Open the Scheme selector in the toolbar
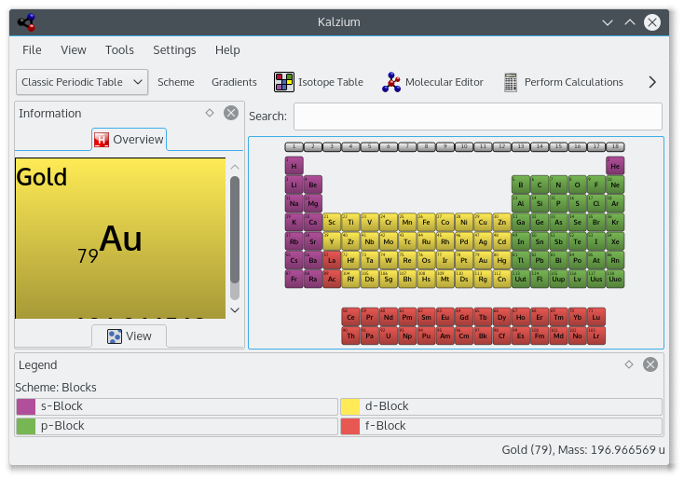 click(x=176, y=82)
